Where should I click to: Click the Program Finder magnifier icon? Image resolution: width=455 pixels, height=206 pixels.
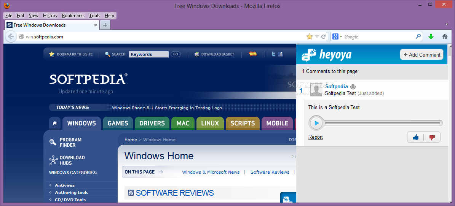click(53, 142)
